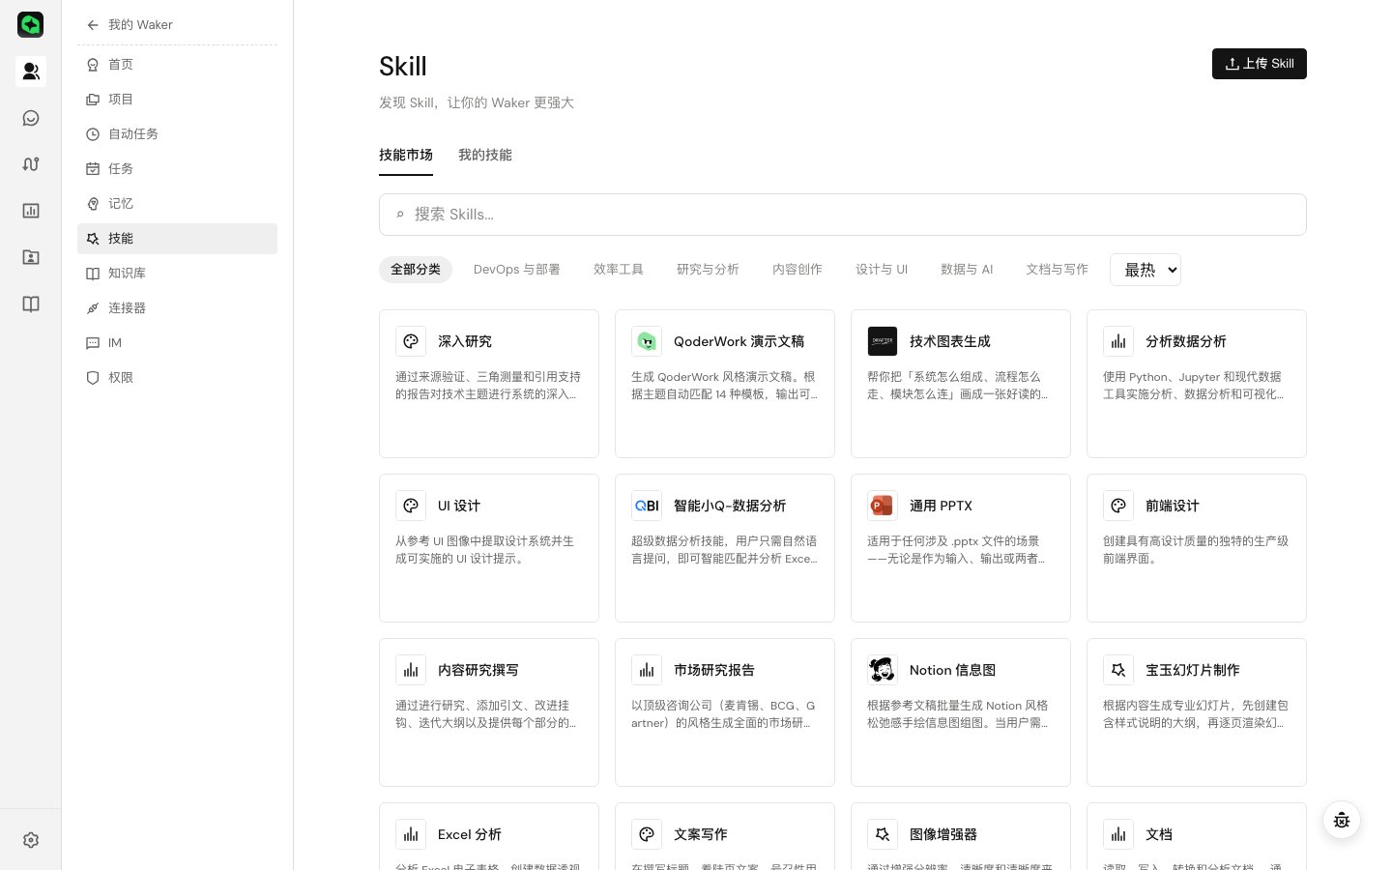Select 项目 in sidebar
The image size is (1392, 870).
tap(177, 100)
